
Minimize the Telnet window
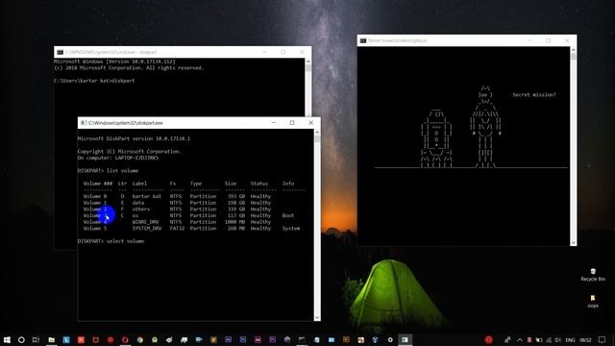click(x=529, y=40)
